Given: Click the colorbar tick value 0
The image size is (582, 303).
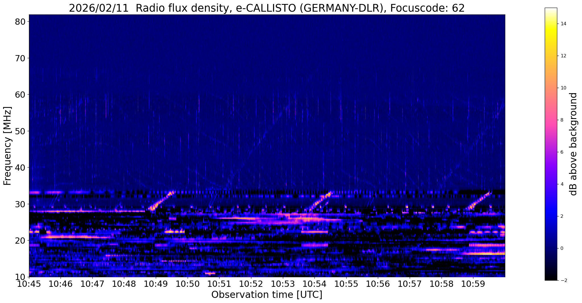Looking at the screenshot, I should tap(562, 248).
